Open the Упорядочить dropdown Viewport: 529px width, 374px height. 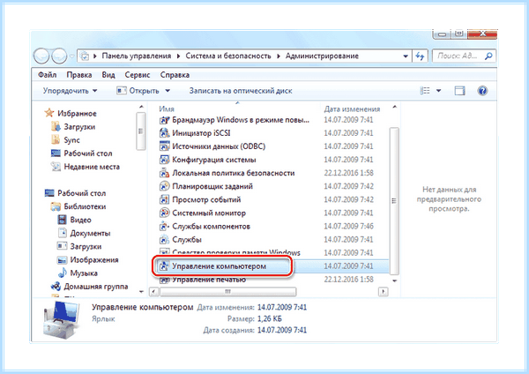pos(71,91)
